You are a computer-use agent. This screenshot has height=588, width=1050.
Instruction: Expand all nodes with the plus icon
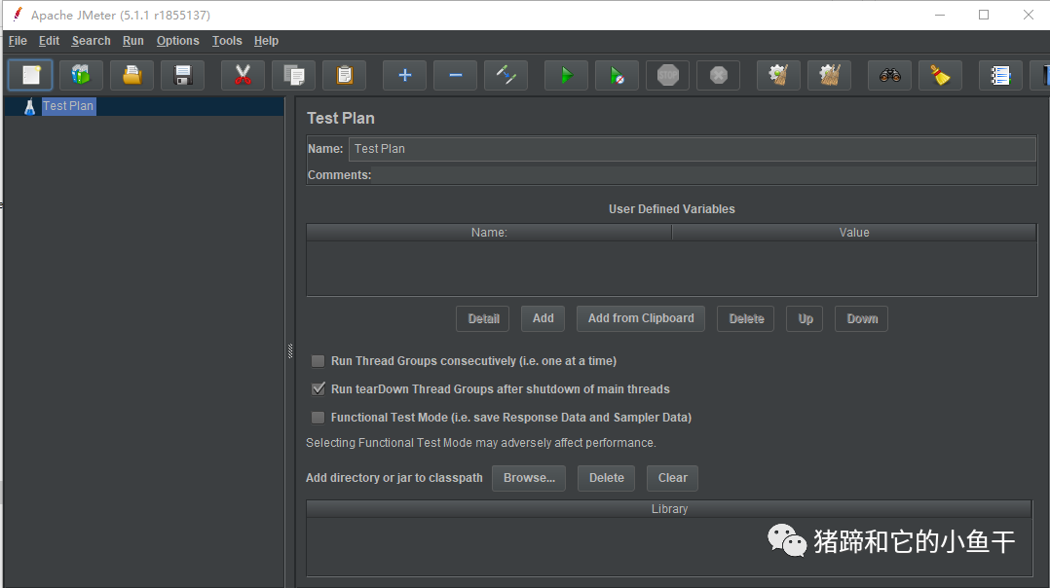pos(404,75)
